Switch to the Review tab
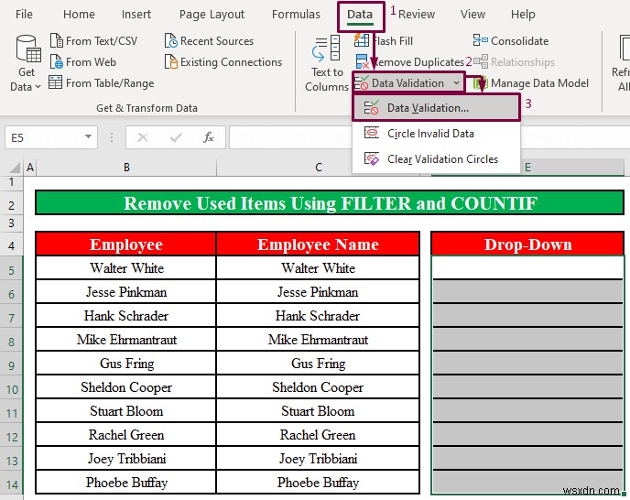The width and height of the screenshot is (630, 500). (417, 15)
